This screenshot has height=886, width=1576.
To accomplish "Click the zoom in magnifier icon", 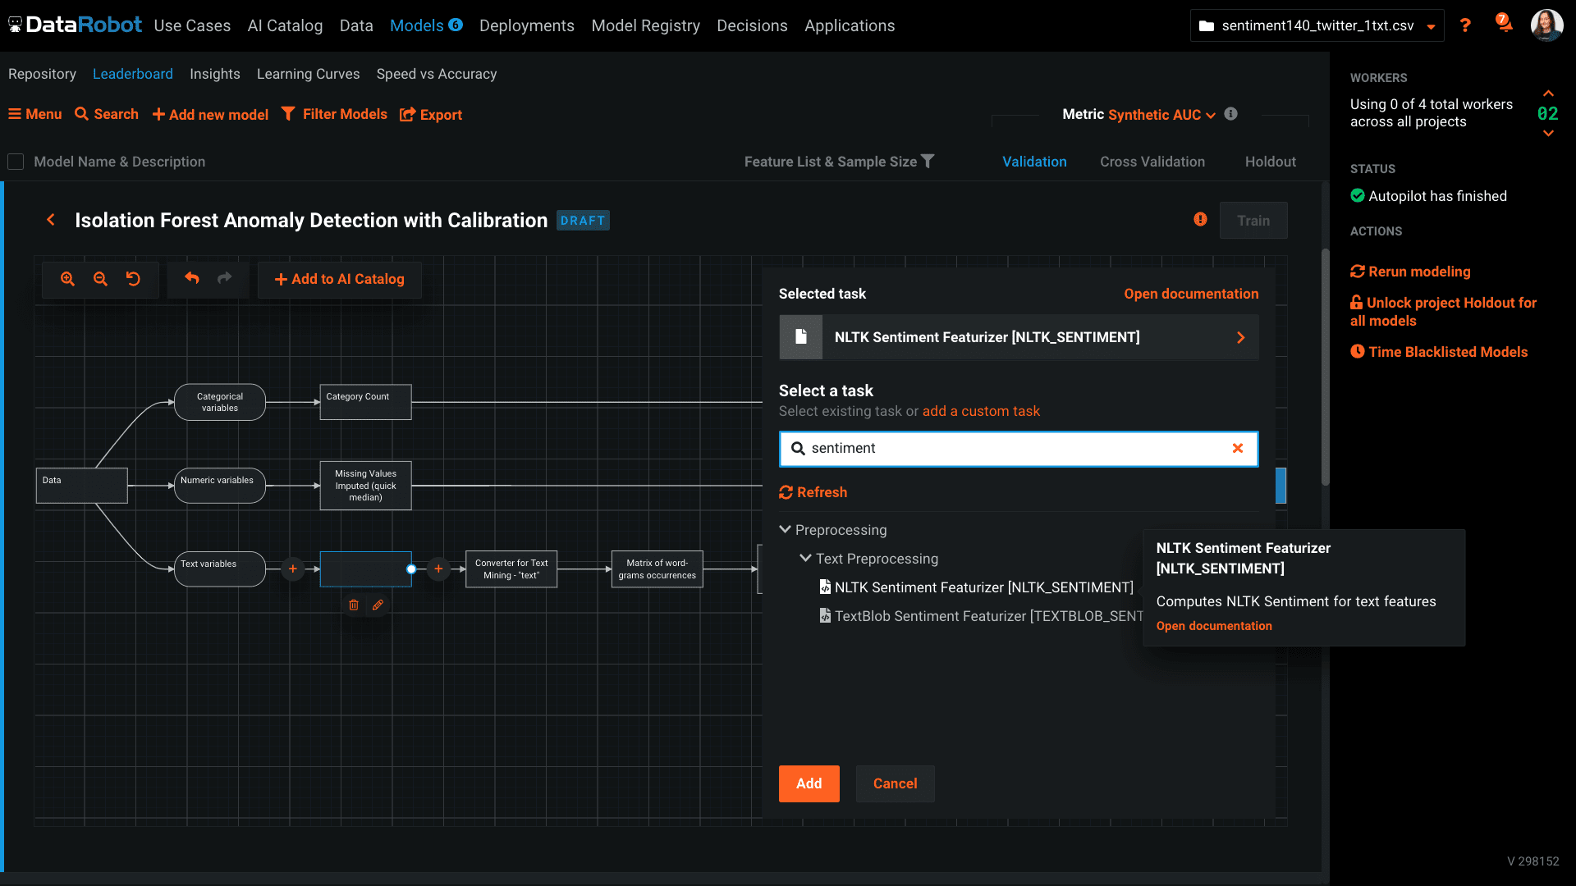I will (x=67, y=279).
